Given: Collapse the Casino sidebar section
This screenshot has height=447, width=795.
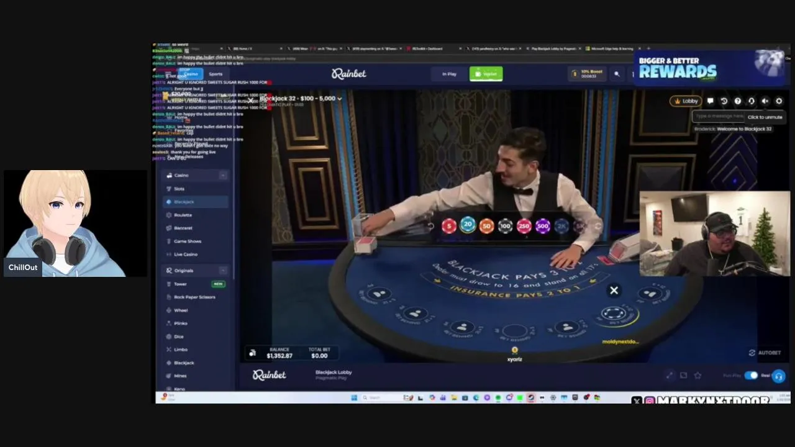Looking at the screenshot, I should point(223,175).
